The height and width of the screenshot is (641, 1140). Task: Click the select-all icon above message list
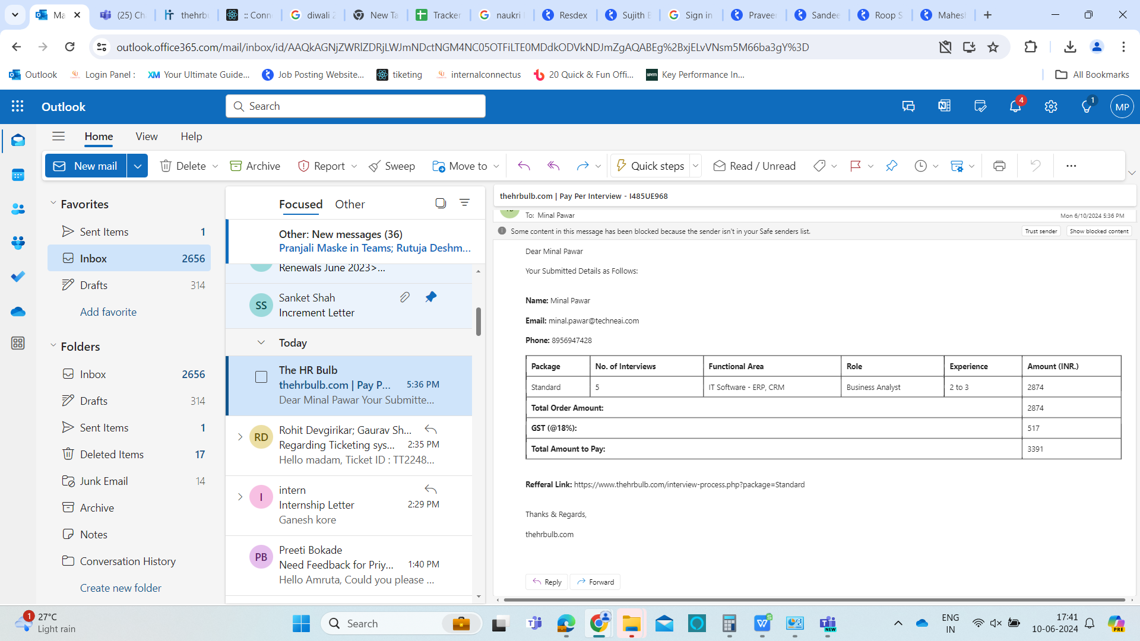[x=441, y=203]
